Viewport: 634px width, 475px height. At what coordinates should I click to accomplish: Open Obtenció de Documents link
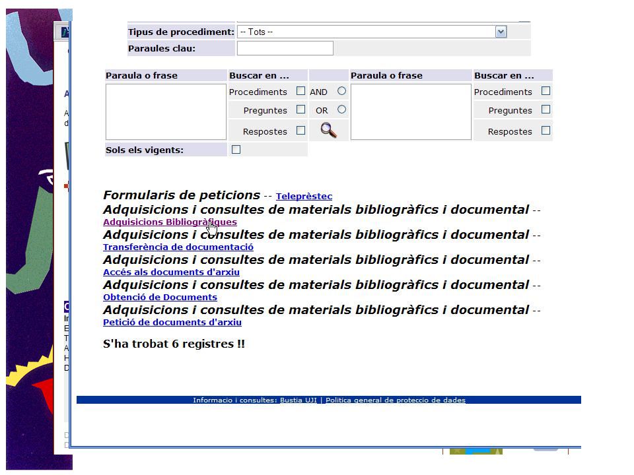click(x=160, y=298)
